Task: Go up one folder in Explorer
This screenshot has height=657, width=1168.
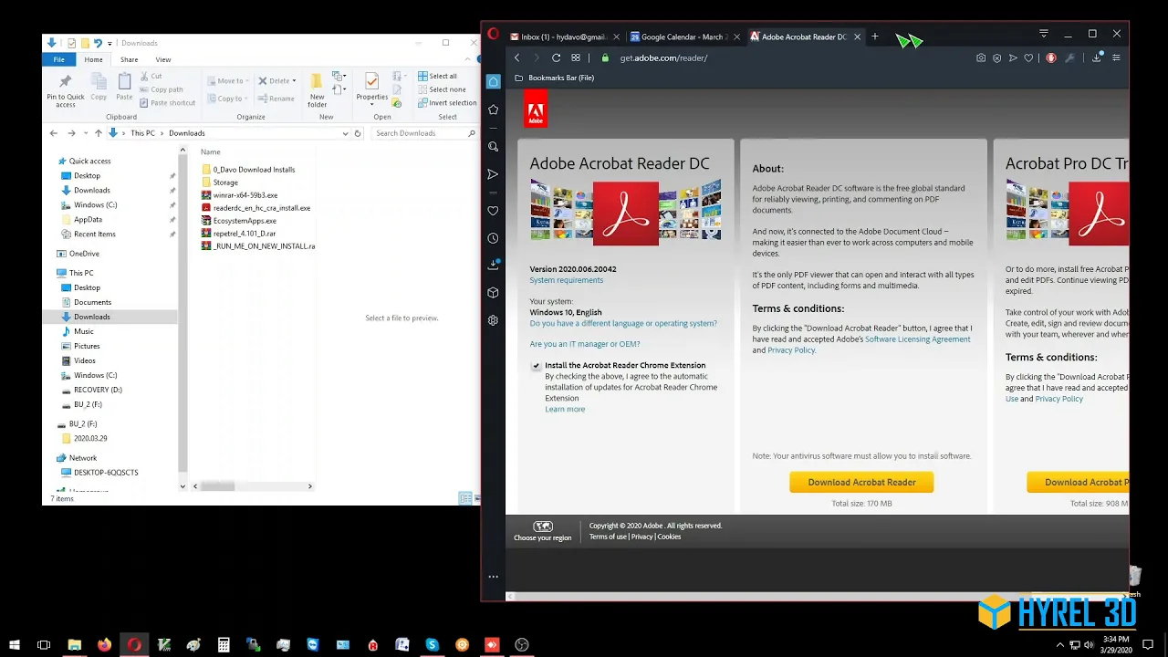Action: 99,133
